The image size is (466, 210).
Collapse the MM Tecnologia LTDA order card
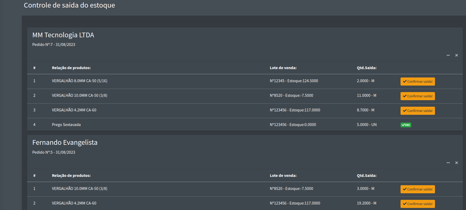(x=448, y=55)
